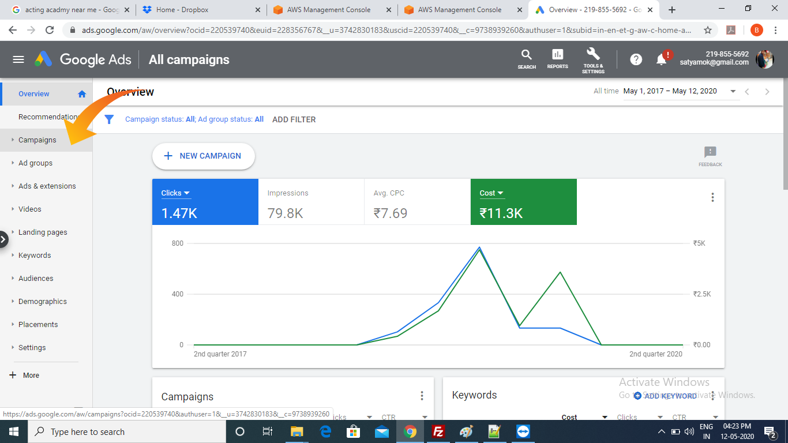
Task: Expand the collapsed side panel arrow
Action: pos(3,239)
